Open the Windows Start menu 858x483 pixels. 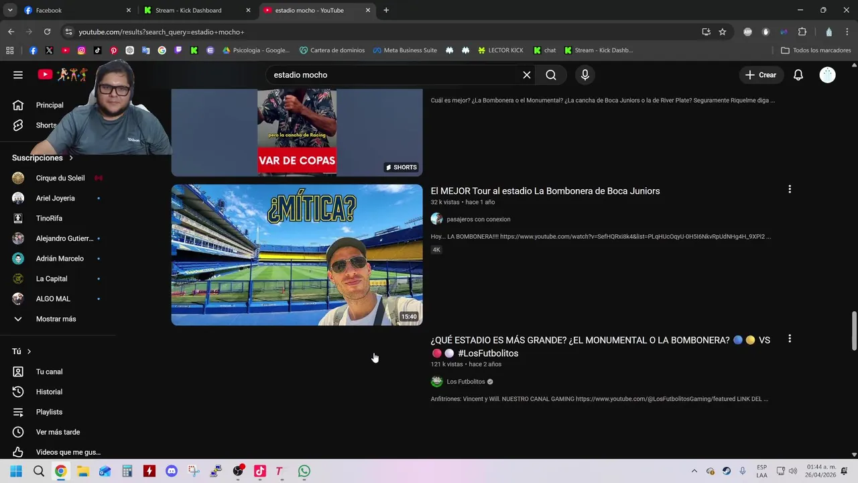click(16, 471)
